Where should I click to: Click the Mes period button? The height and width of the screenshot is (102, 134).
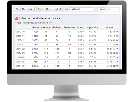tap(24, 9)
